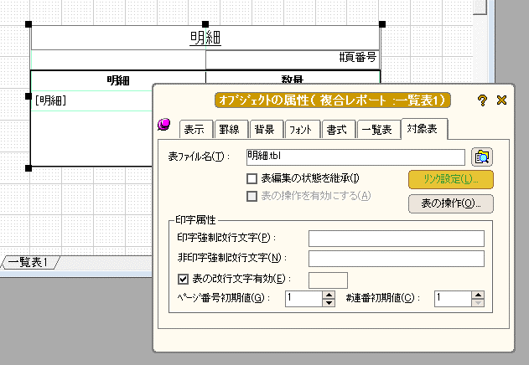Enable 表編集の状態を継承 checkbox
The height and width of the screenshot is (365, 529).
click(x=252, y=178)
